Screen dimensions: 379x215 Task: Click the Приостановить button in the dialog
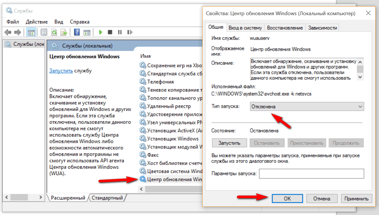[x=307, y=143]
